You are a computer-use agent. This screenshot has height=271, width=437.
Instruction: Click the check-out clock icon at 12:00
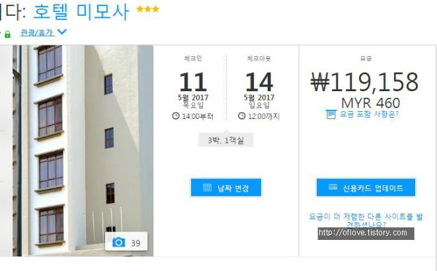click(x=241, y=116)
